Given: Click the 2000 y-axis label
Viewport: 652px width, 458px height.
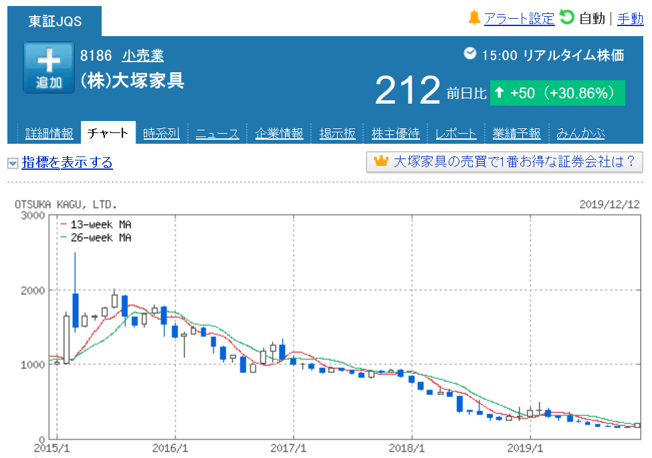Looking at the screenshot, I should tap(33, 290).
